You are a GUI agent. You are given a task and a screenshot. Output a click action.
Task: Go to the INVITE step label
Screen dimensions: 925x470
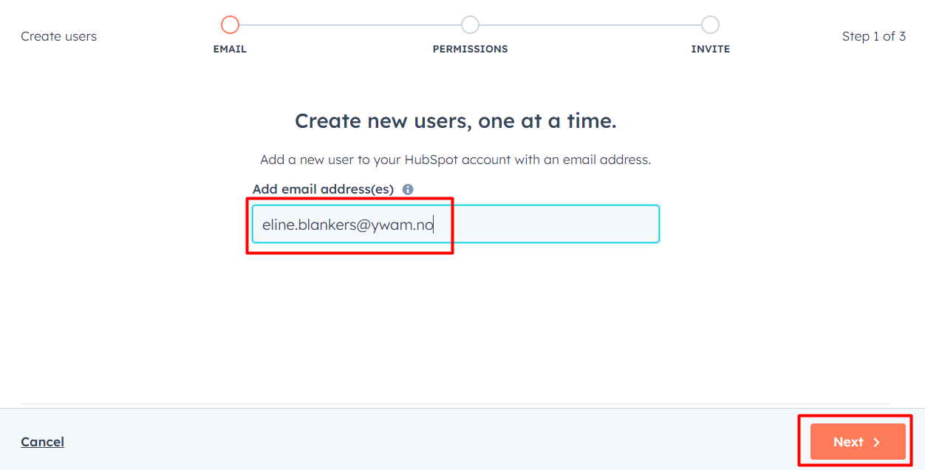pos(710,49)
